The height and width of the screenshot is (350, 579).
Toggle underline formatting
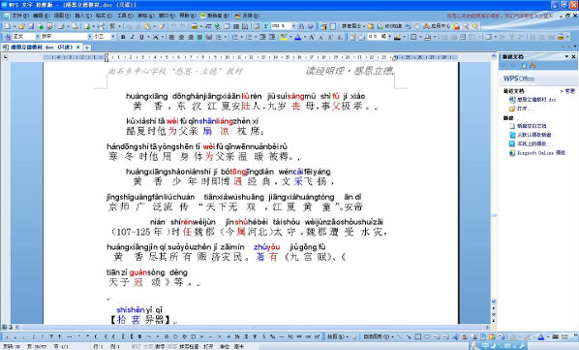pos(141,37)
